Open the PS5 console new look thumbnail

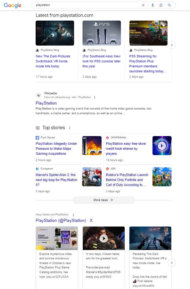point(102,33)
